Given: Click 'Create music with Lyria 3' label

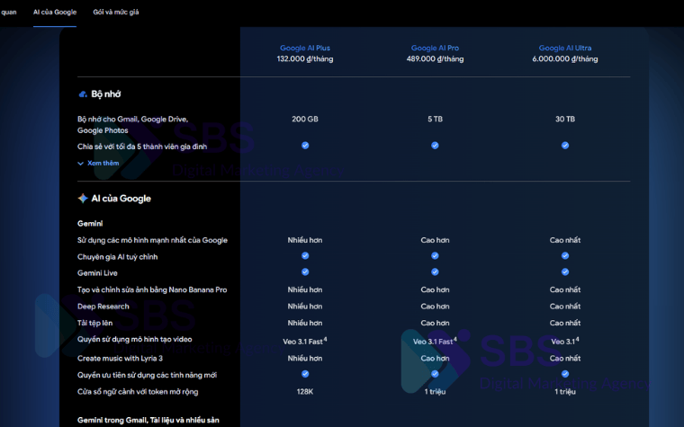Looking at the screenshot, I should pyautogui.click(x=120, y=358).
